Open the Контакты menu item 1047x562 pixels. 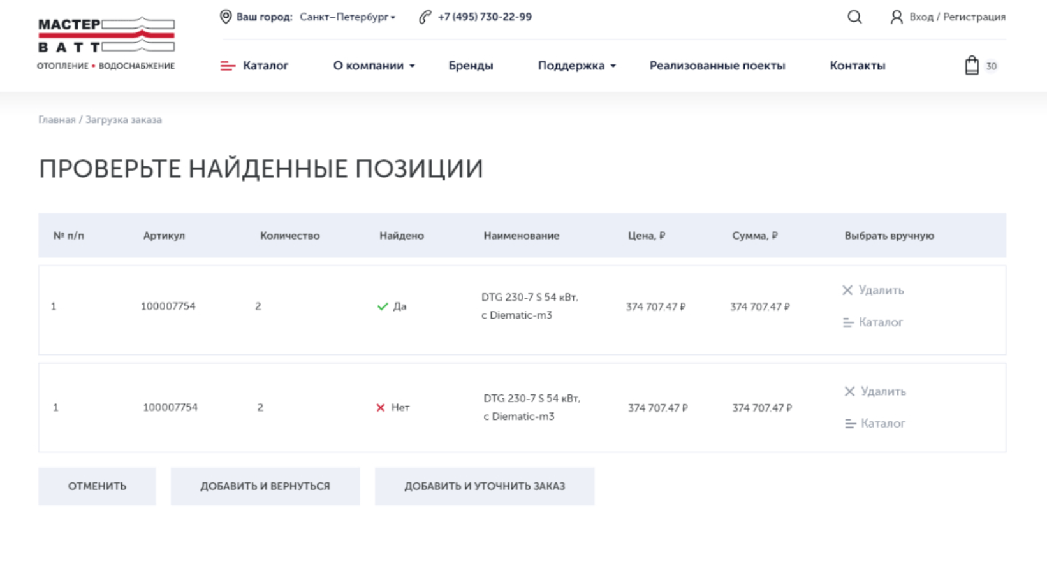pyautogui.click(x=857, y=66)
